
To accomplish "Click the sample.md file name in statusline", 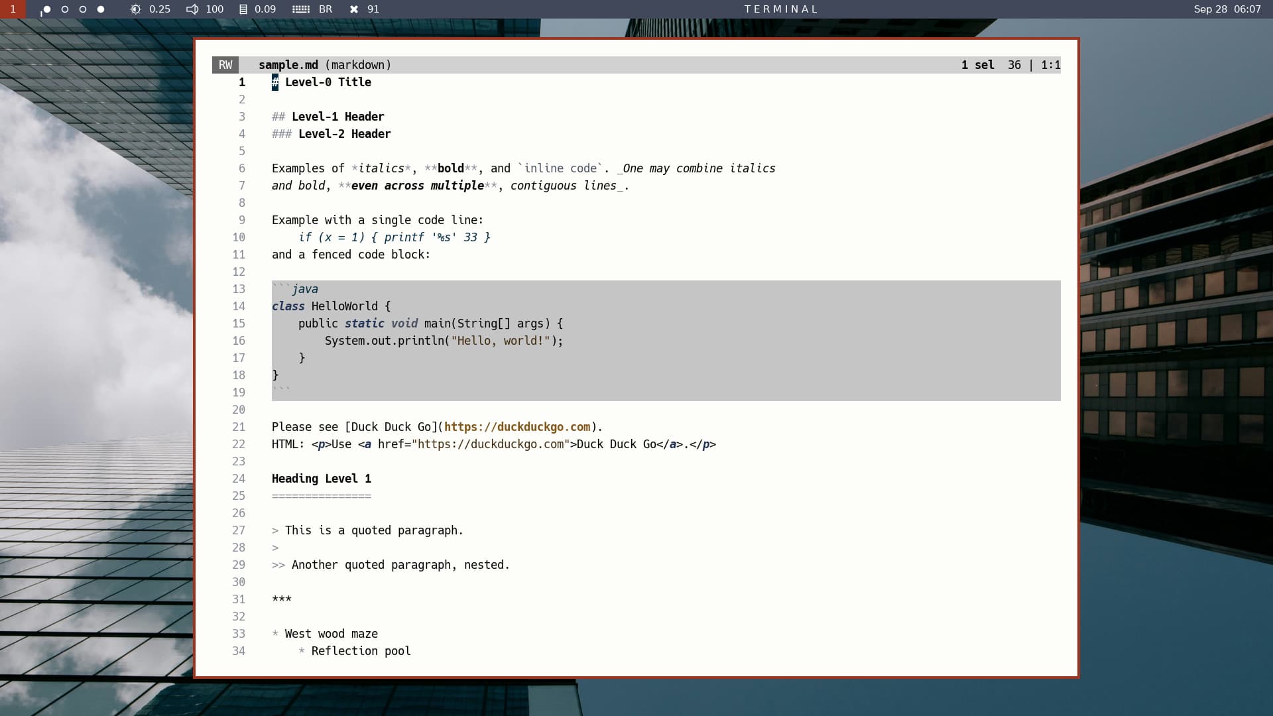I will [288, 65].
